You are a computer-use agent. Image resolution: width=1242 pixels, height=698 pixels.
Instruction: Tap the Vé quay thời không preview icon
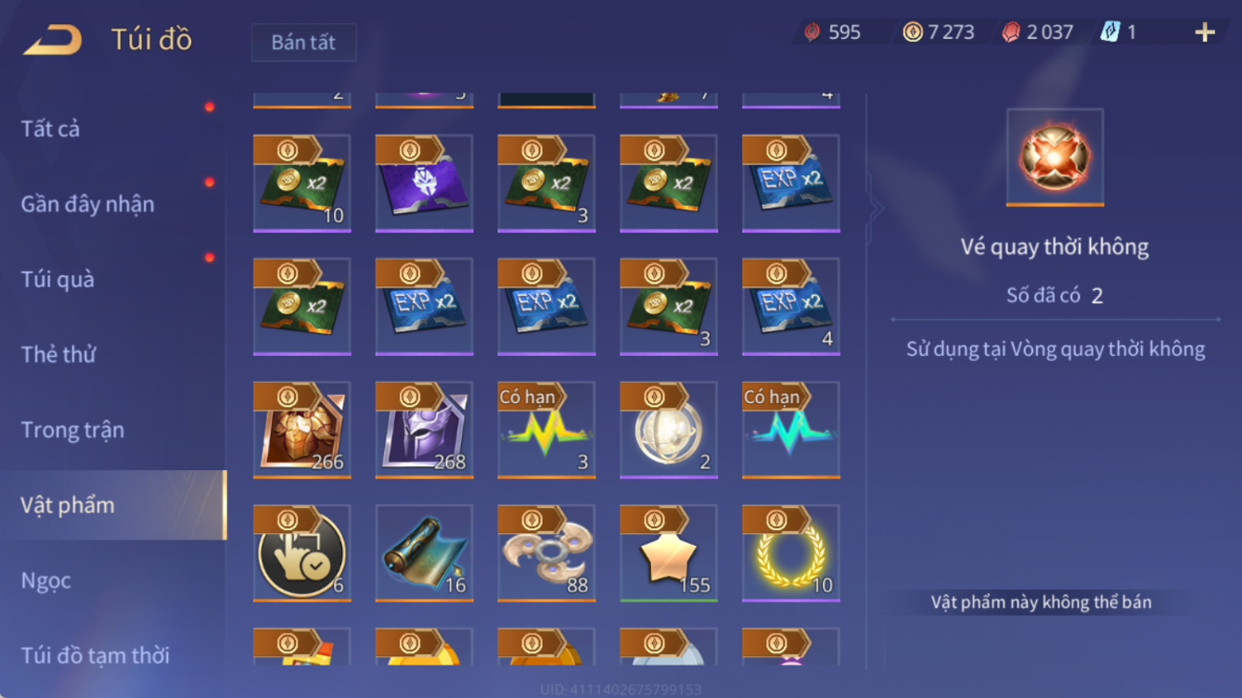pyautogui.click(x=1056, y=158)
